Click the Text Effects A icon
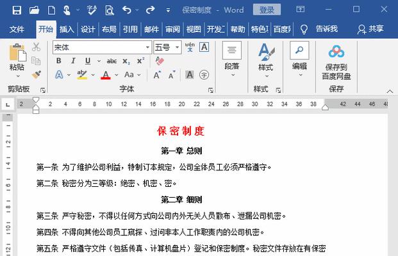 tap(59, 75)
